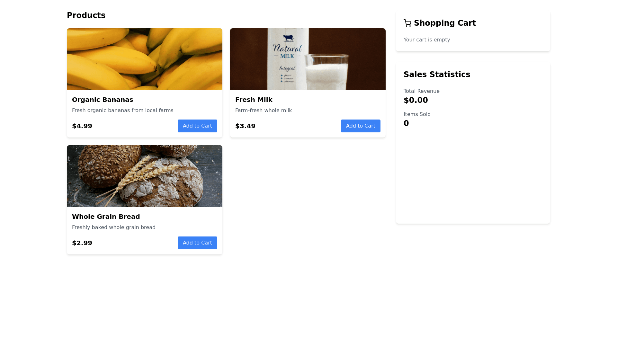Click the Products section heading

pos(86,15)
